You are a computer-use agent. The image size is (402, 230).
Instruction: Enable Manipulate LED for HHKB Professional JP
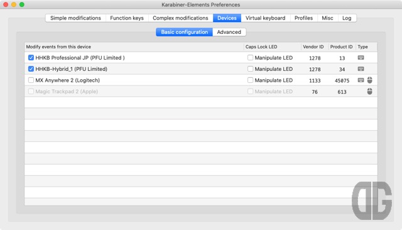coord(250,58)
